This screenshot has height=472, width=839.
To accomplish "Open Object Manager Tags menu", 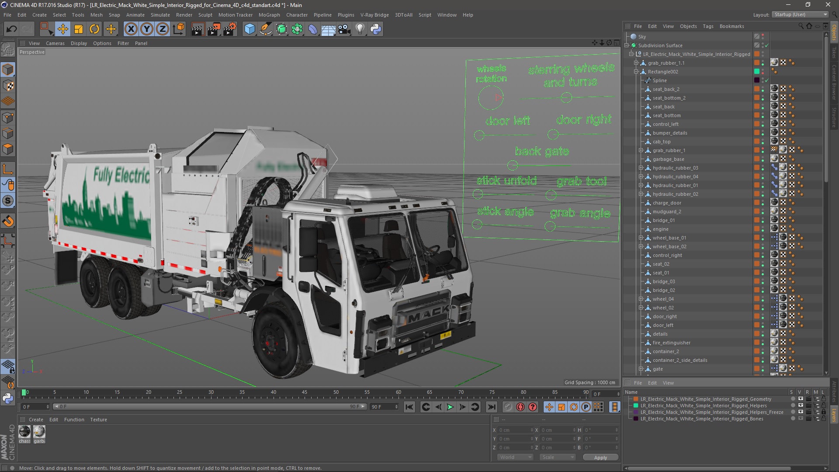I will click(708, 26).
